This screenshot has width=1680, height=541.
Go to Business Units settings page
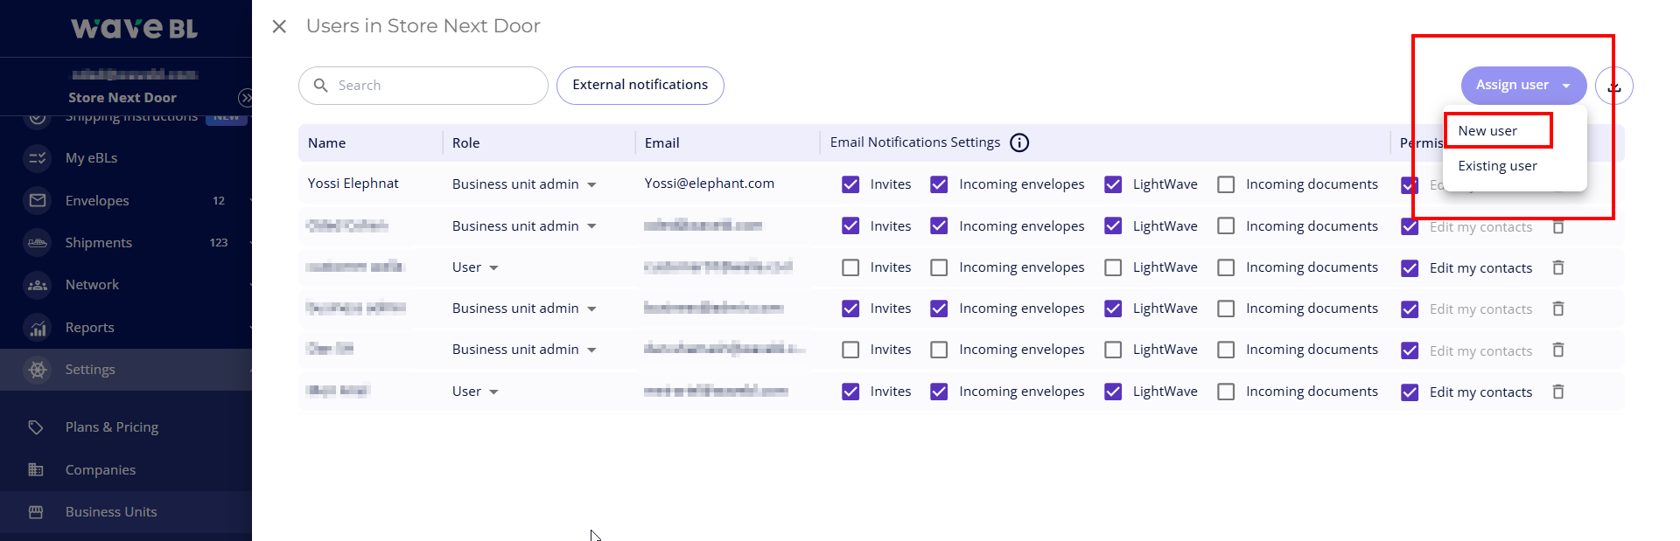111,512
